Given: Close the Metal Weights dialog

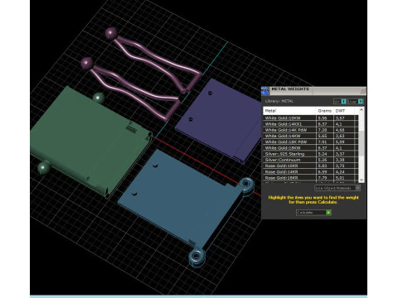Looking at the screenshot, I should tap(362, 90).
